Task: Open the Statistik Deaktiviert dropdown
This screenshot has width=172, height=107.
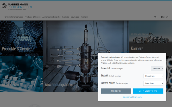Action: click(x=153, y=76)
